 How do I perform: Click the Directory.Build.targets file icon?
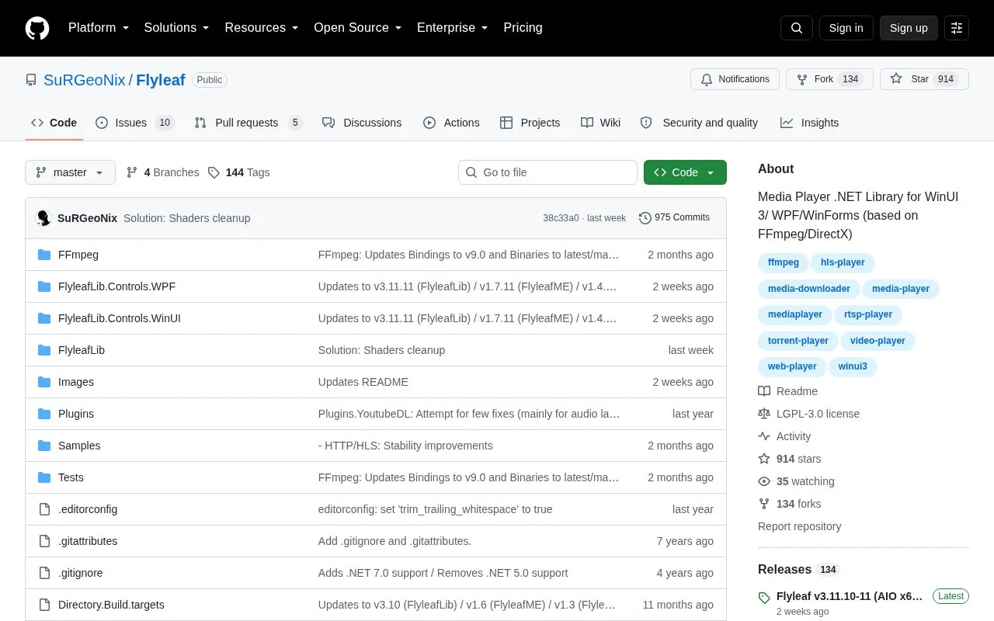44,605
